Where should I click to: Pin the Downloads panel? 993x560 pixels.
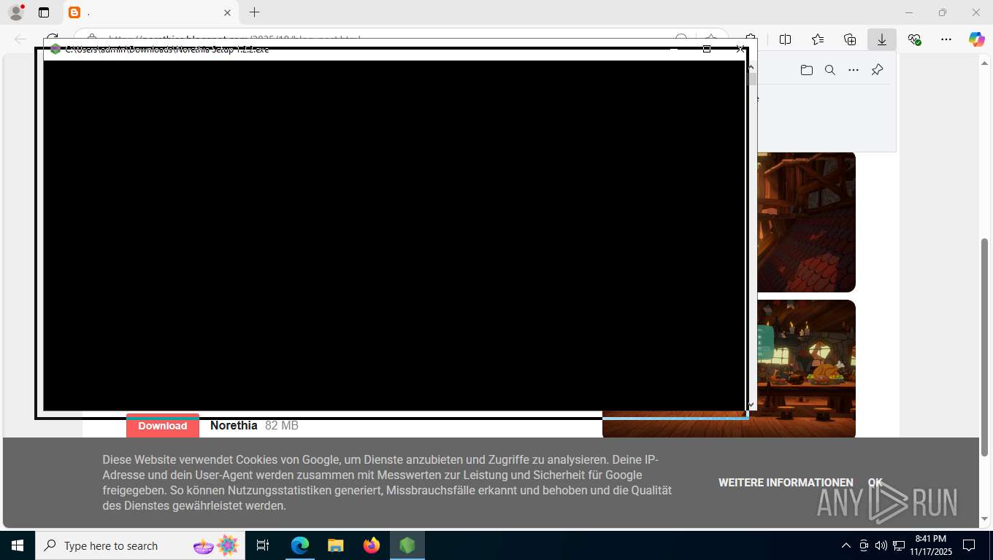(x=878, y=70)
